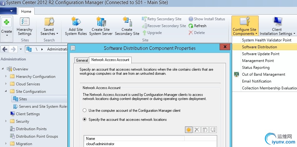The height and width of the screenshot is (147, 297).
Task: Refresh the sites list
Action: point(197,26)
